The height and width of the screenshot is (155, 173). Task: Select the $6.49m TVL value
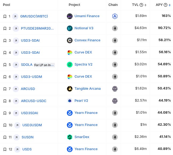(x=140, y=149)
